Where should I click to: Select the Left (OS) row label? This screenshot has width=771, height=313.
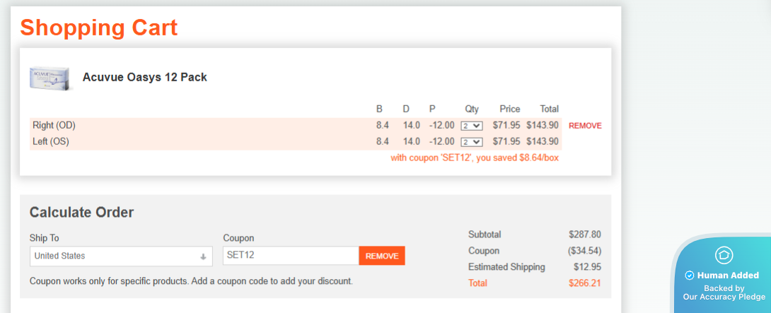pos(52,142)
